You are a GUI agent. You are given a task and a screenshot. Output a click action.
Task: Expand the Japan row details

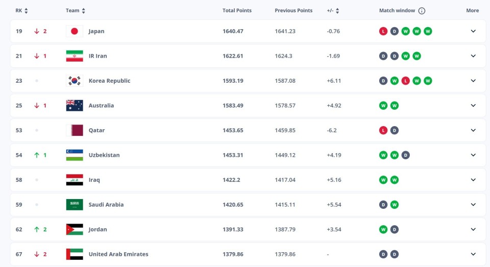pyautogui.click(x=473, y=31)
